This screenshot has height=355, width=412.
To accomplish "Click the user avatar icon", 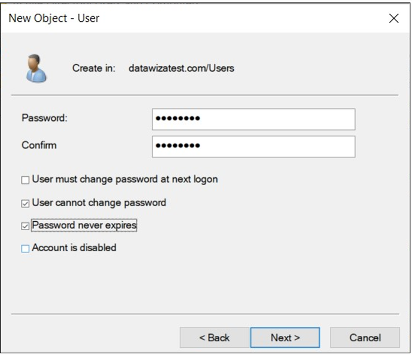I will (37, 68).
